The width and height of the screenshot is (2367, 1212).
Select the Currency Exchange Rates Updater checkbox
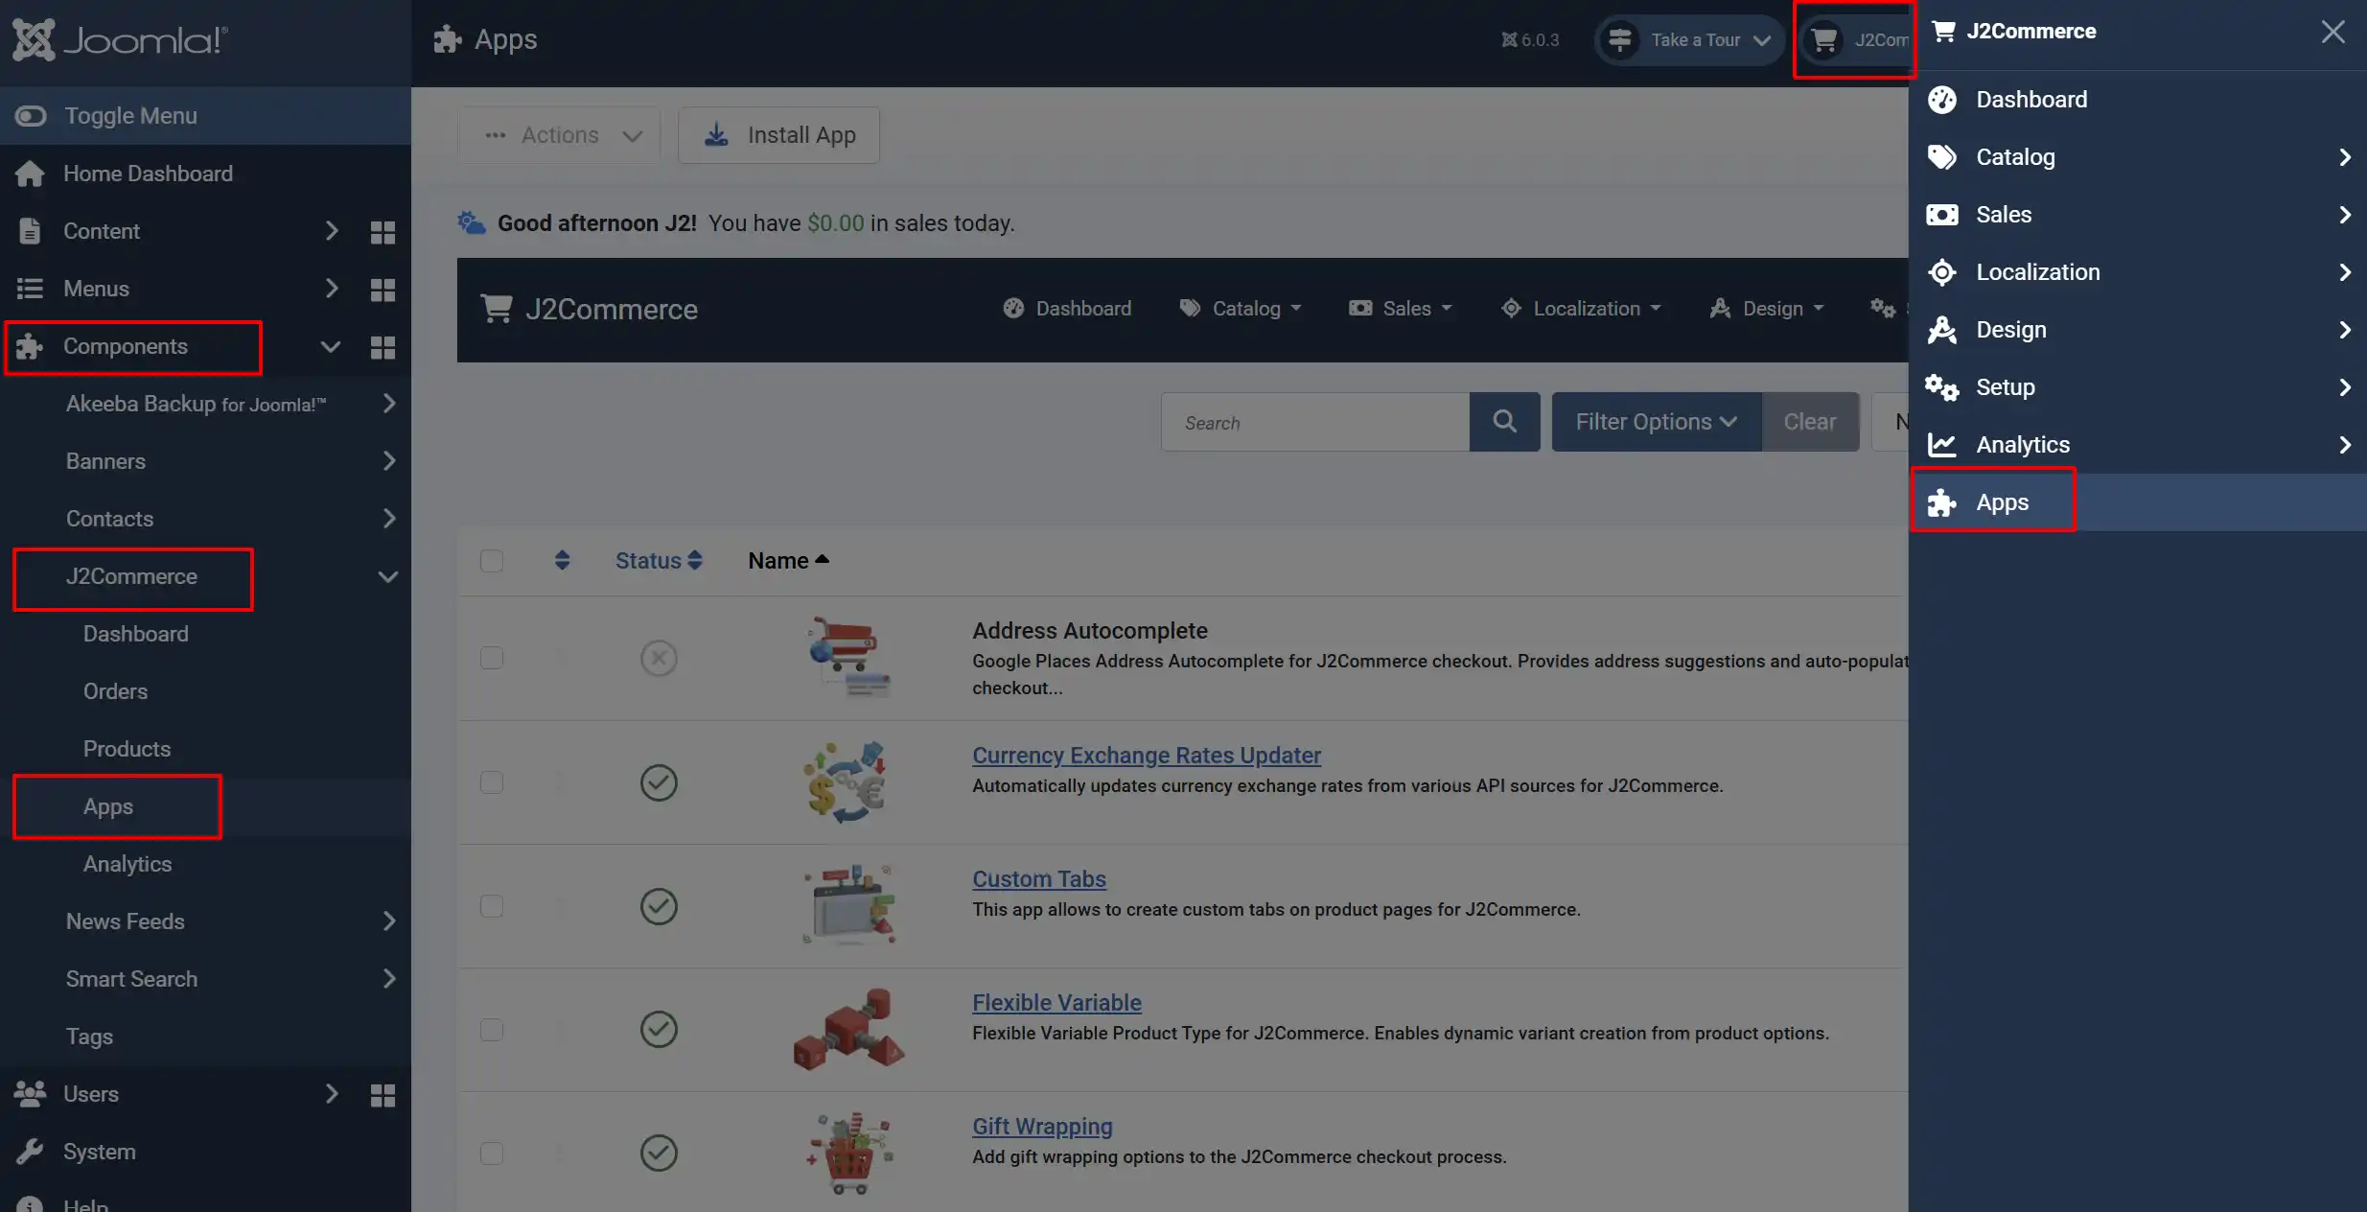point(492,782)
